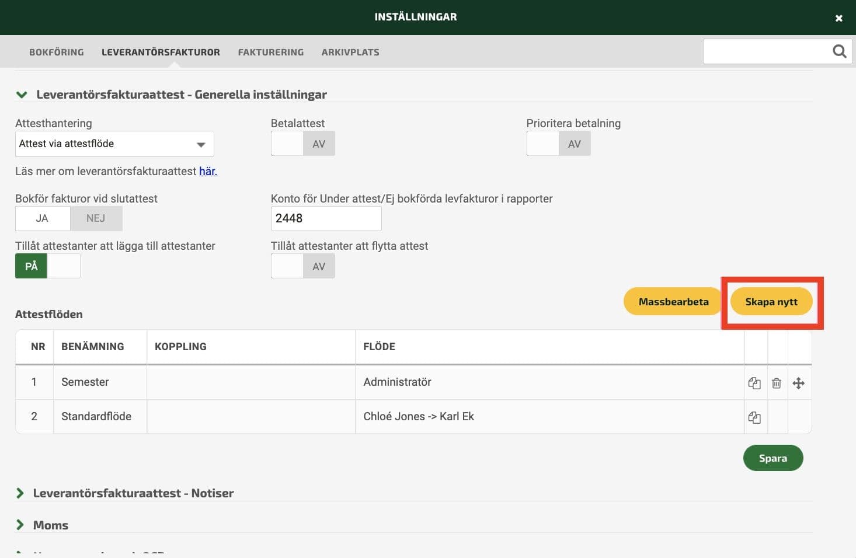
Task: Toggle the Betalattest switch
Action: pos(303,144)
